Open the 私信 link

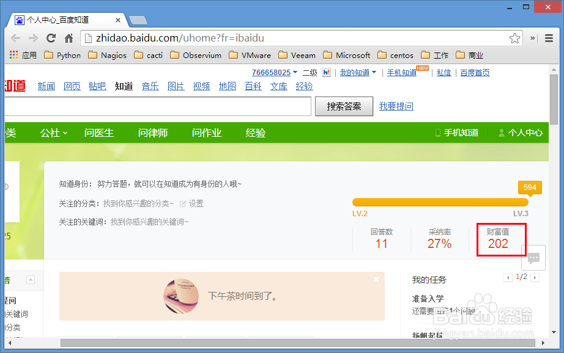443,73
